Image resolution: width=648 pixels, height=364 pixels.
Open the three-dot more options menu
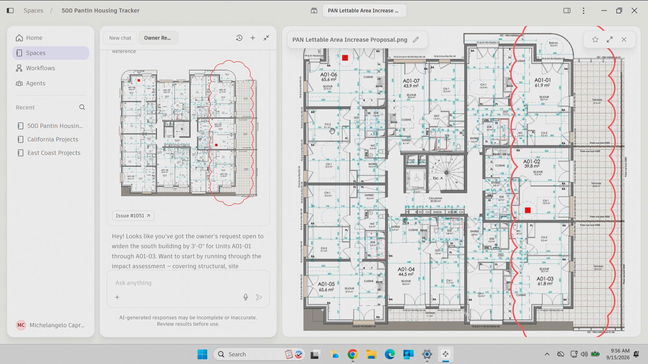click(584, 10)
